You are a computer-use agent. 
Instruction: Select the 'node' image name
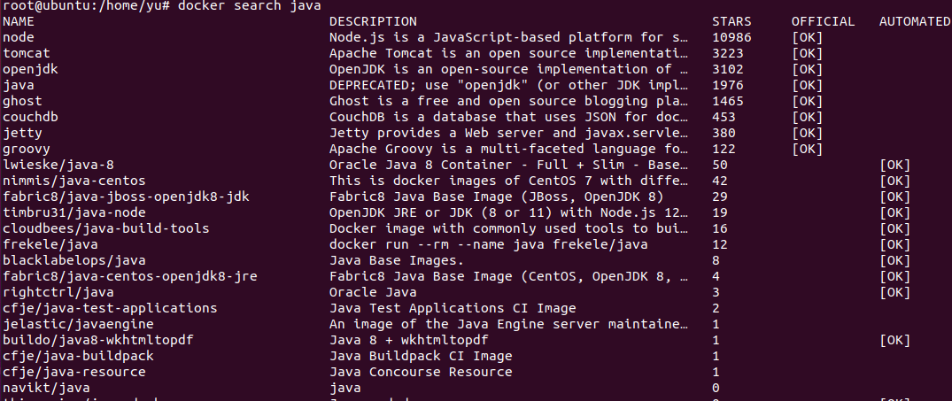pos(19,37)
